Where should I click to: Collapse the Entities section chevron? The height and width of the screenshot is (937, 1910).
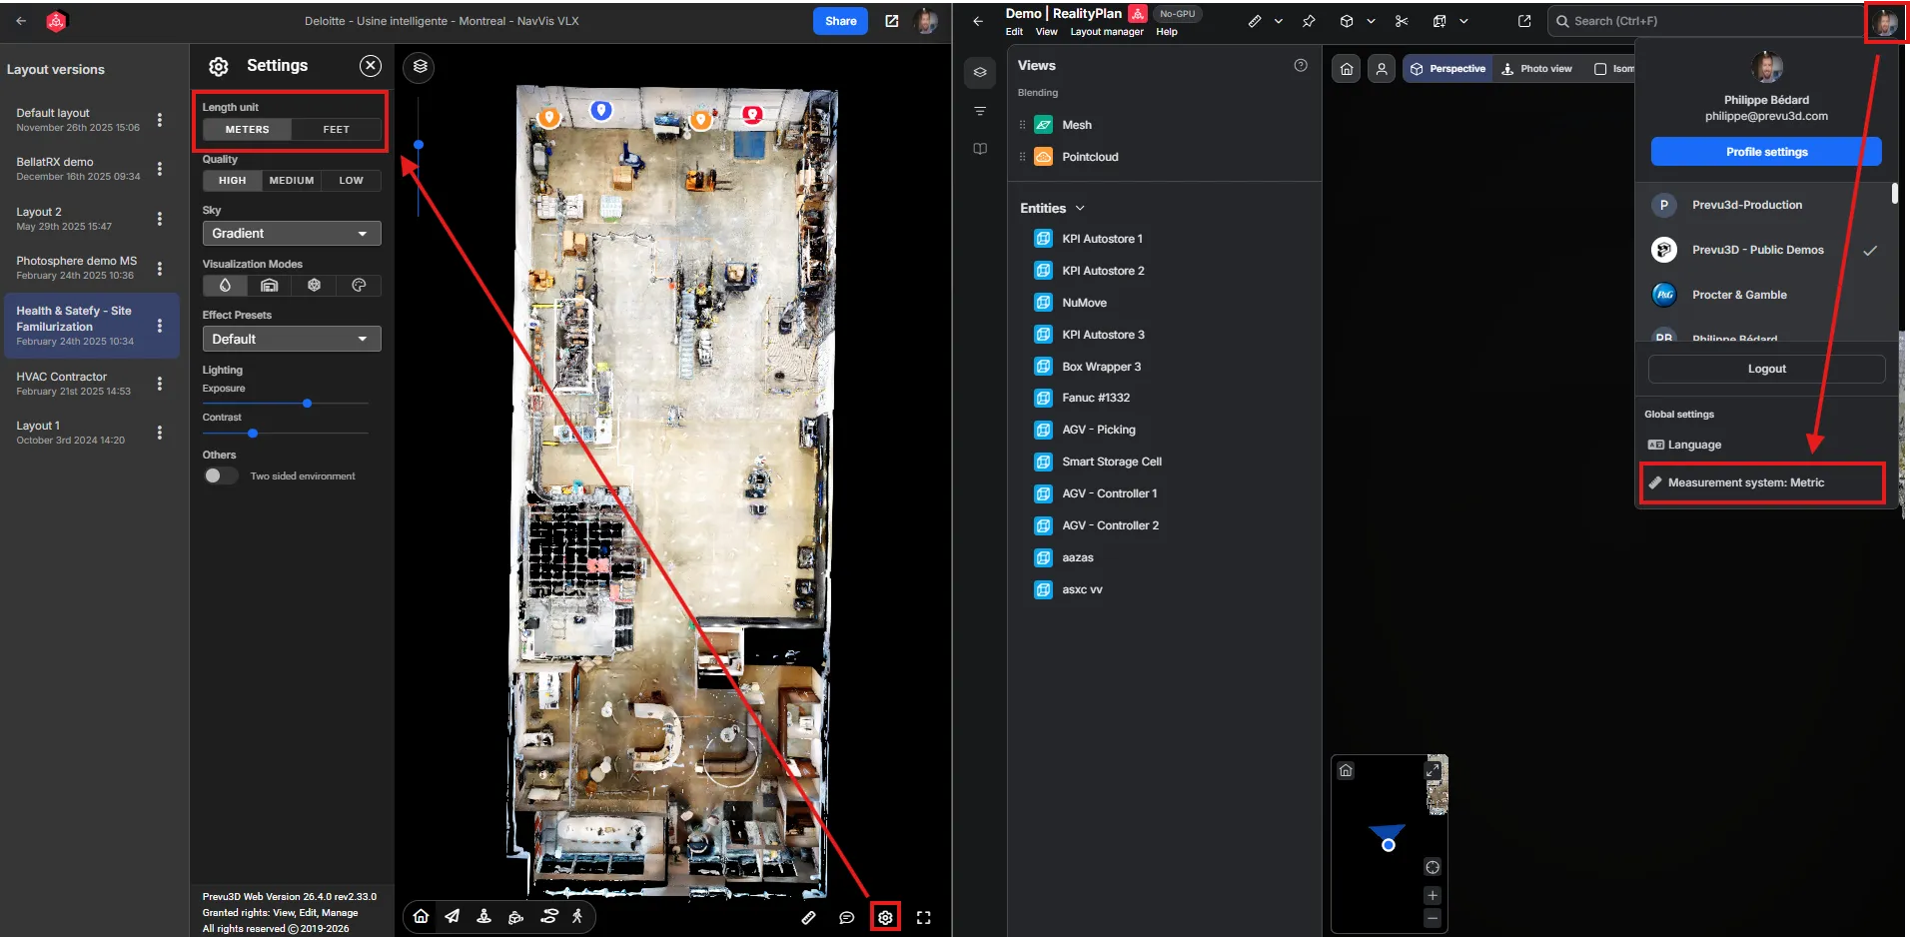click(x=1080, y=208)
